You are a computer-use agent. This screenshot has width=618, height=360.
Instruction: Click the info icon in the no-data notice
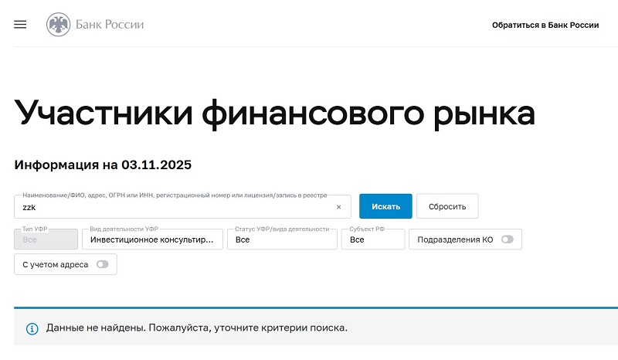tap(32, 328)
